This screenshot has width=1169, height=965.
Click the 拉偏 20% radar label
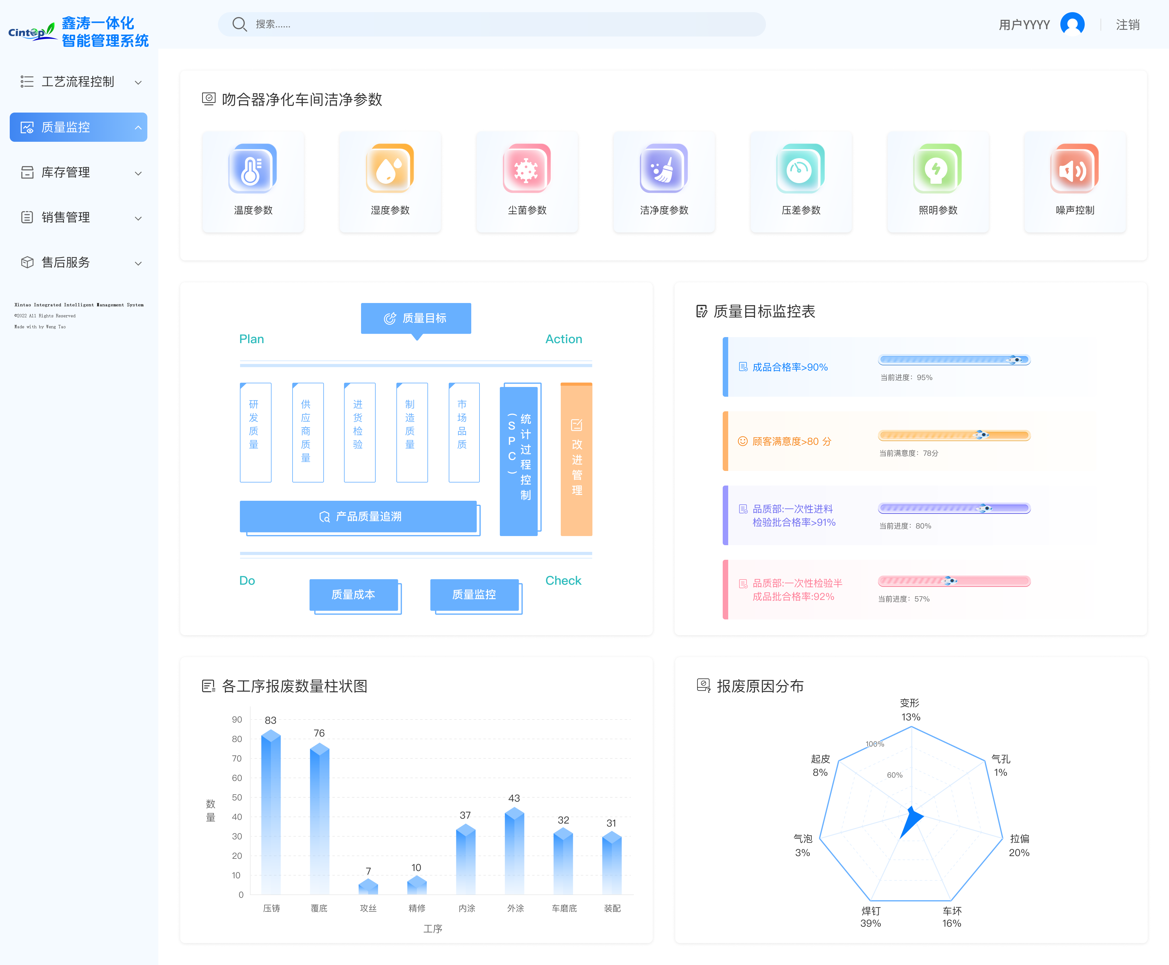[x=1020, y=845]
